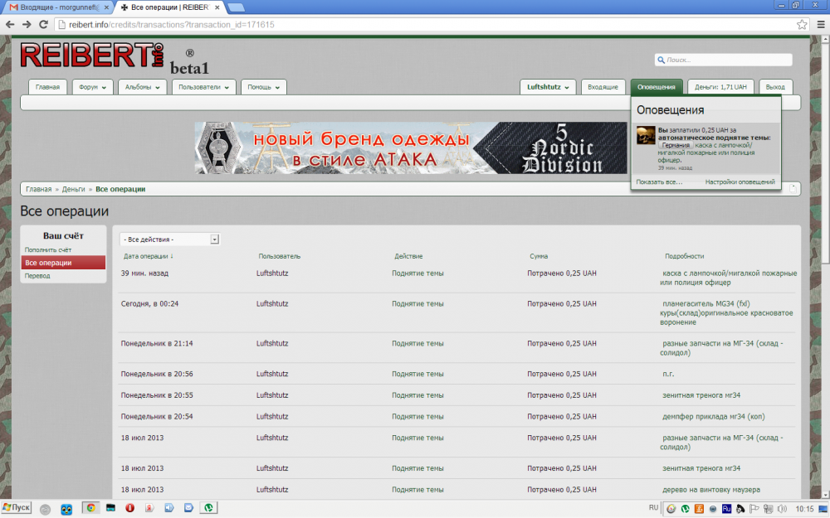Click the volume speaker tray icon
The width and height of the screenshot is (830, 518).
[782, 509]
